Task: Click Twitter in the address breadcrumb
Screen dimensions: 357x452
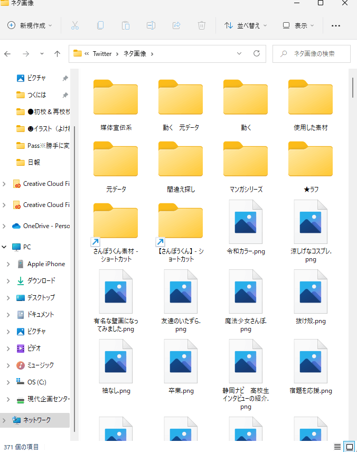Action: coord(102,54)
